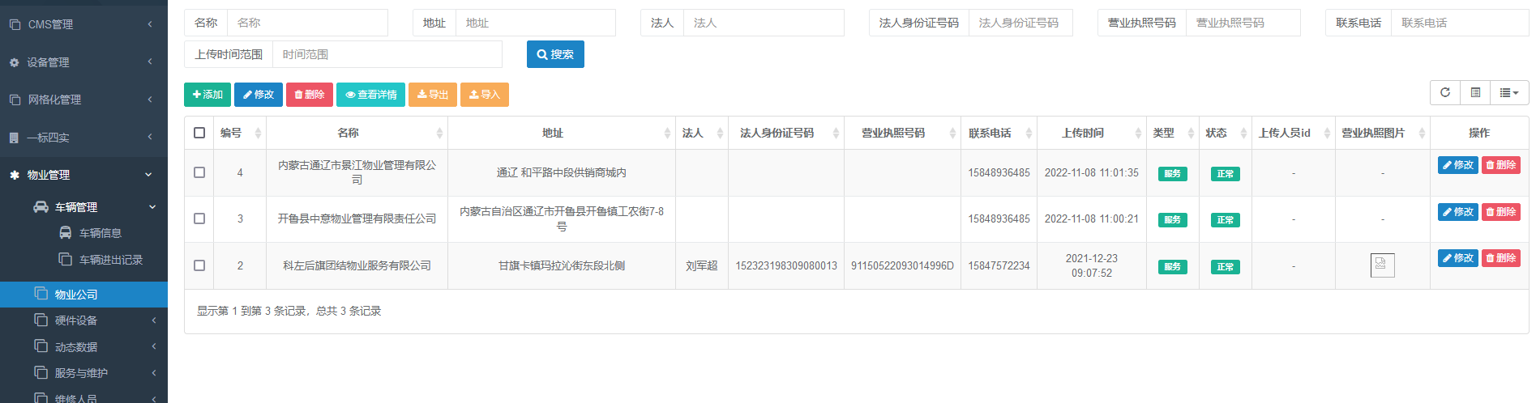
Task: Click the refresh table icon
Action: [x=1444, y=93]
